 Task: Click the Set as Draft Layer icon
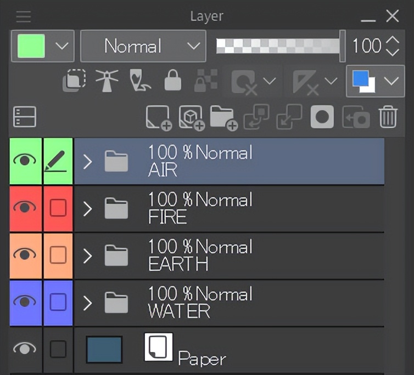139,81
